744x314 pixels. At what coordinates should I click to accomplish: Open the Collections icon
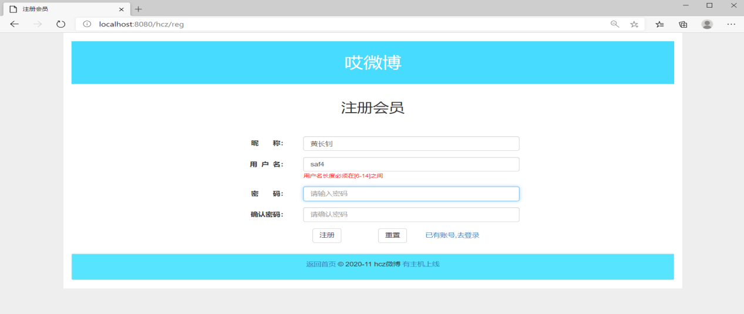tap(683, 24)
